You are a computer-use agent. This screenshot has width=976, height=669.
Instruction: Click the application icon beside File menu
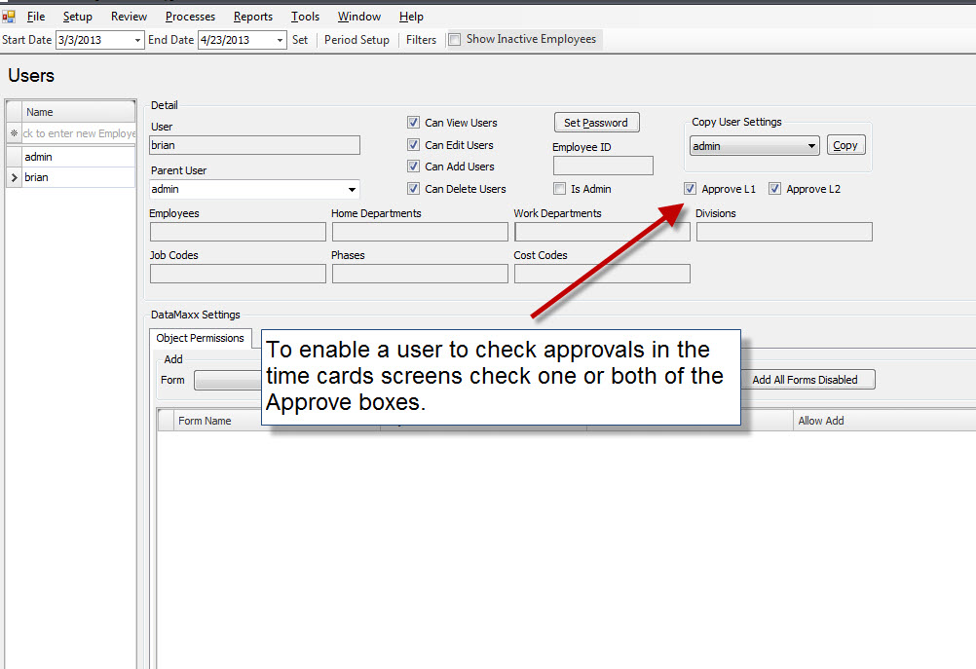tap(9, 17)
